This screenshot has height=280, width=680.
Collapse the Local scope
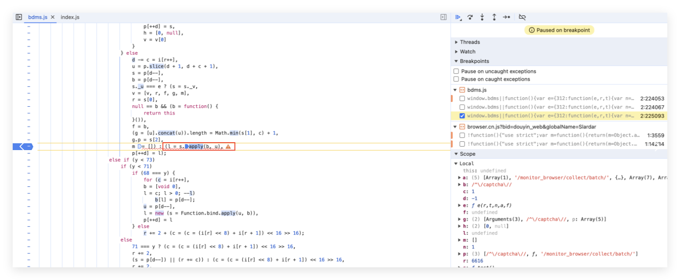click(456, 163)
